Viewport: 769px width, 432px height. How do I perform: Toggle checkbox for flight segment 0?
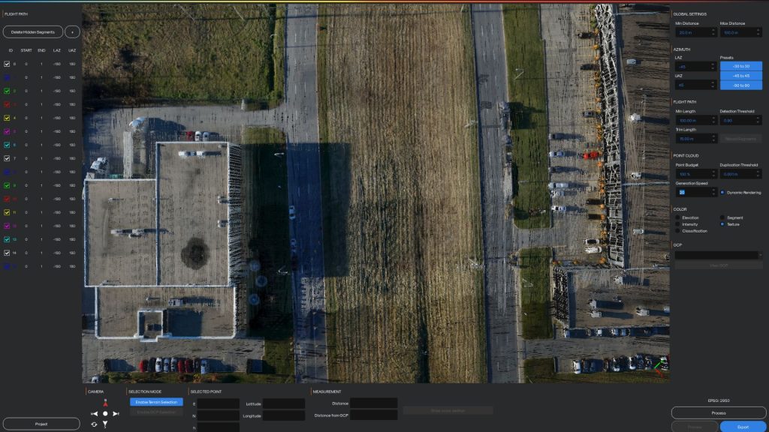point(7,64)
